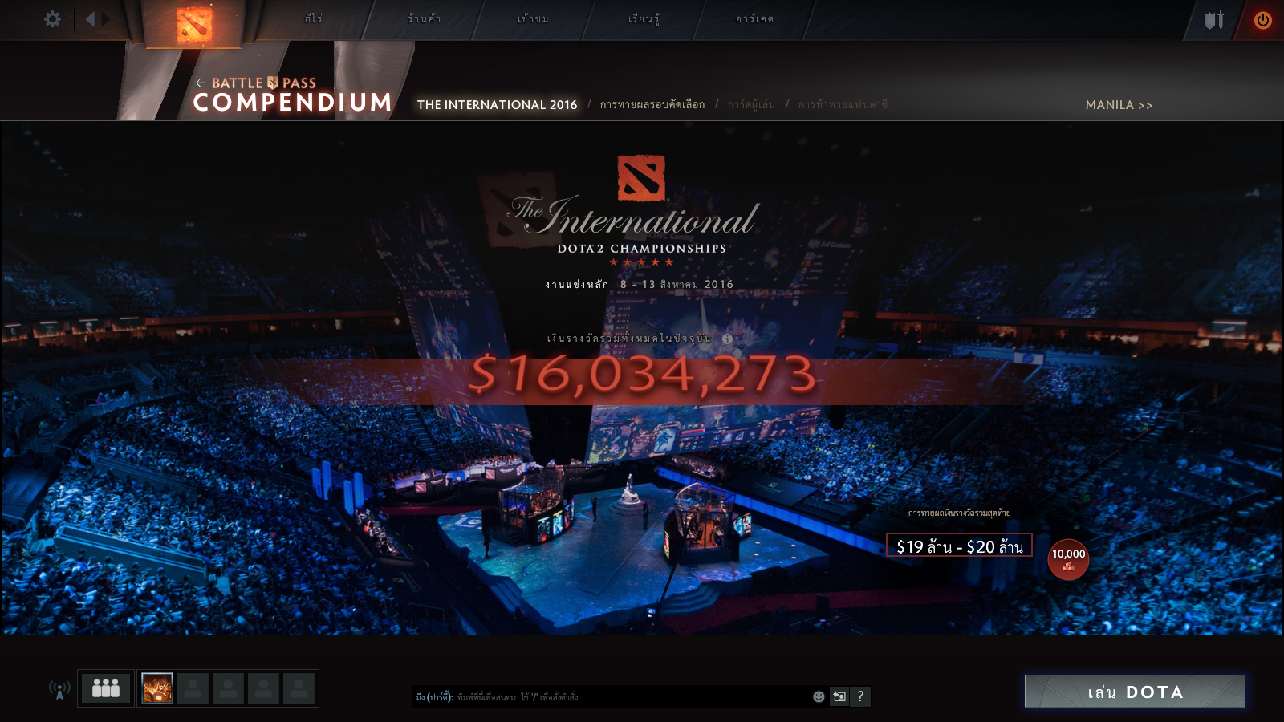
Task: Click the party chat input field
Action: [611, 696]
